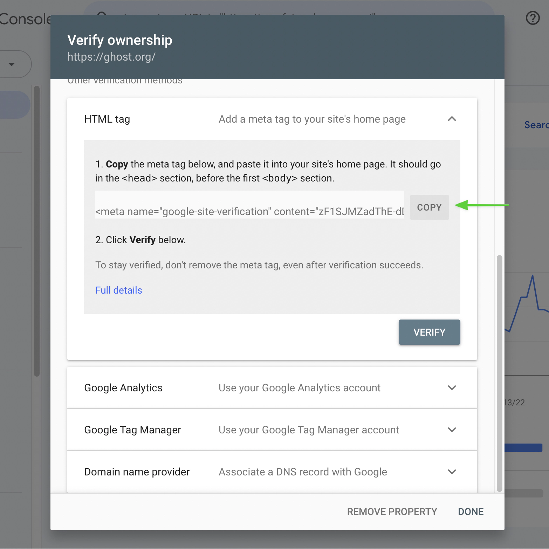549x549 pixels.
Task: Click DONE to close the dialog
Action: [x=471, y=512]
